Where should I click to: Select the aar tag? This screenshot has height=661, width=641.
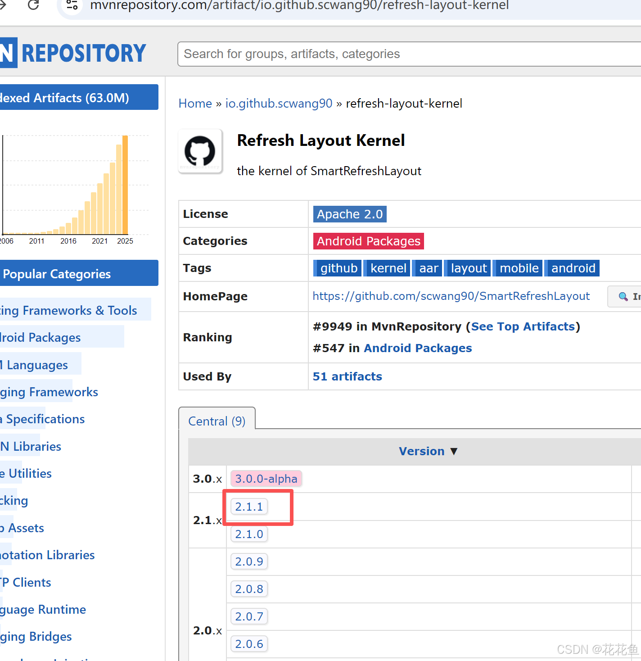click(x=428, y=268)
